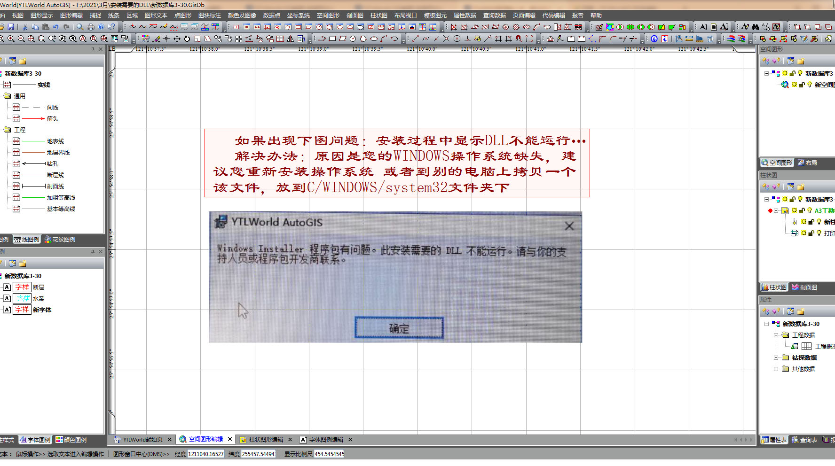
Task: Click the Print icon in toolbar
Action: [91, 27]
